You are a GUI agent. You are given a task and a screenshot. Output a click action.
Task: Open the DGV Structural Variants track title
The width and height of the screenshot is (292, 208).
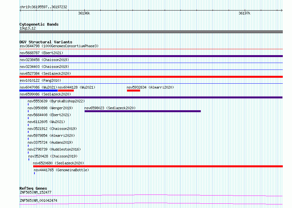[x=46, y=42]
